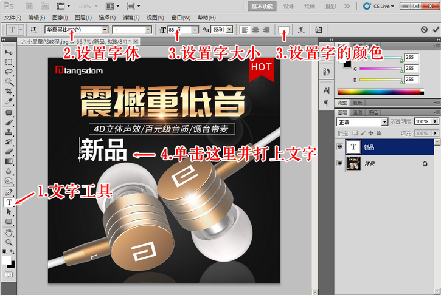Select the Hand tool
The height and width of the screenshot is (295, 441).
click(9, 232)
